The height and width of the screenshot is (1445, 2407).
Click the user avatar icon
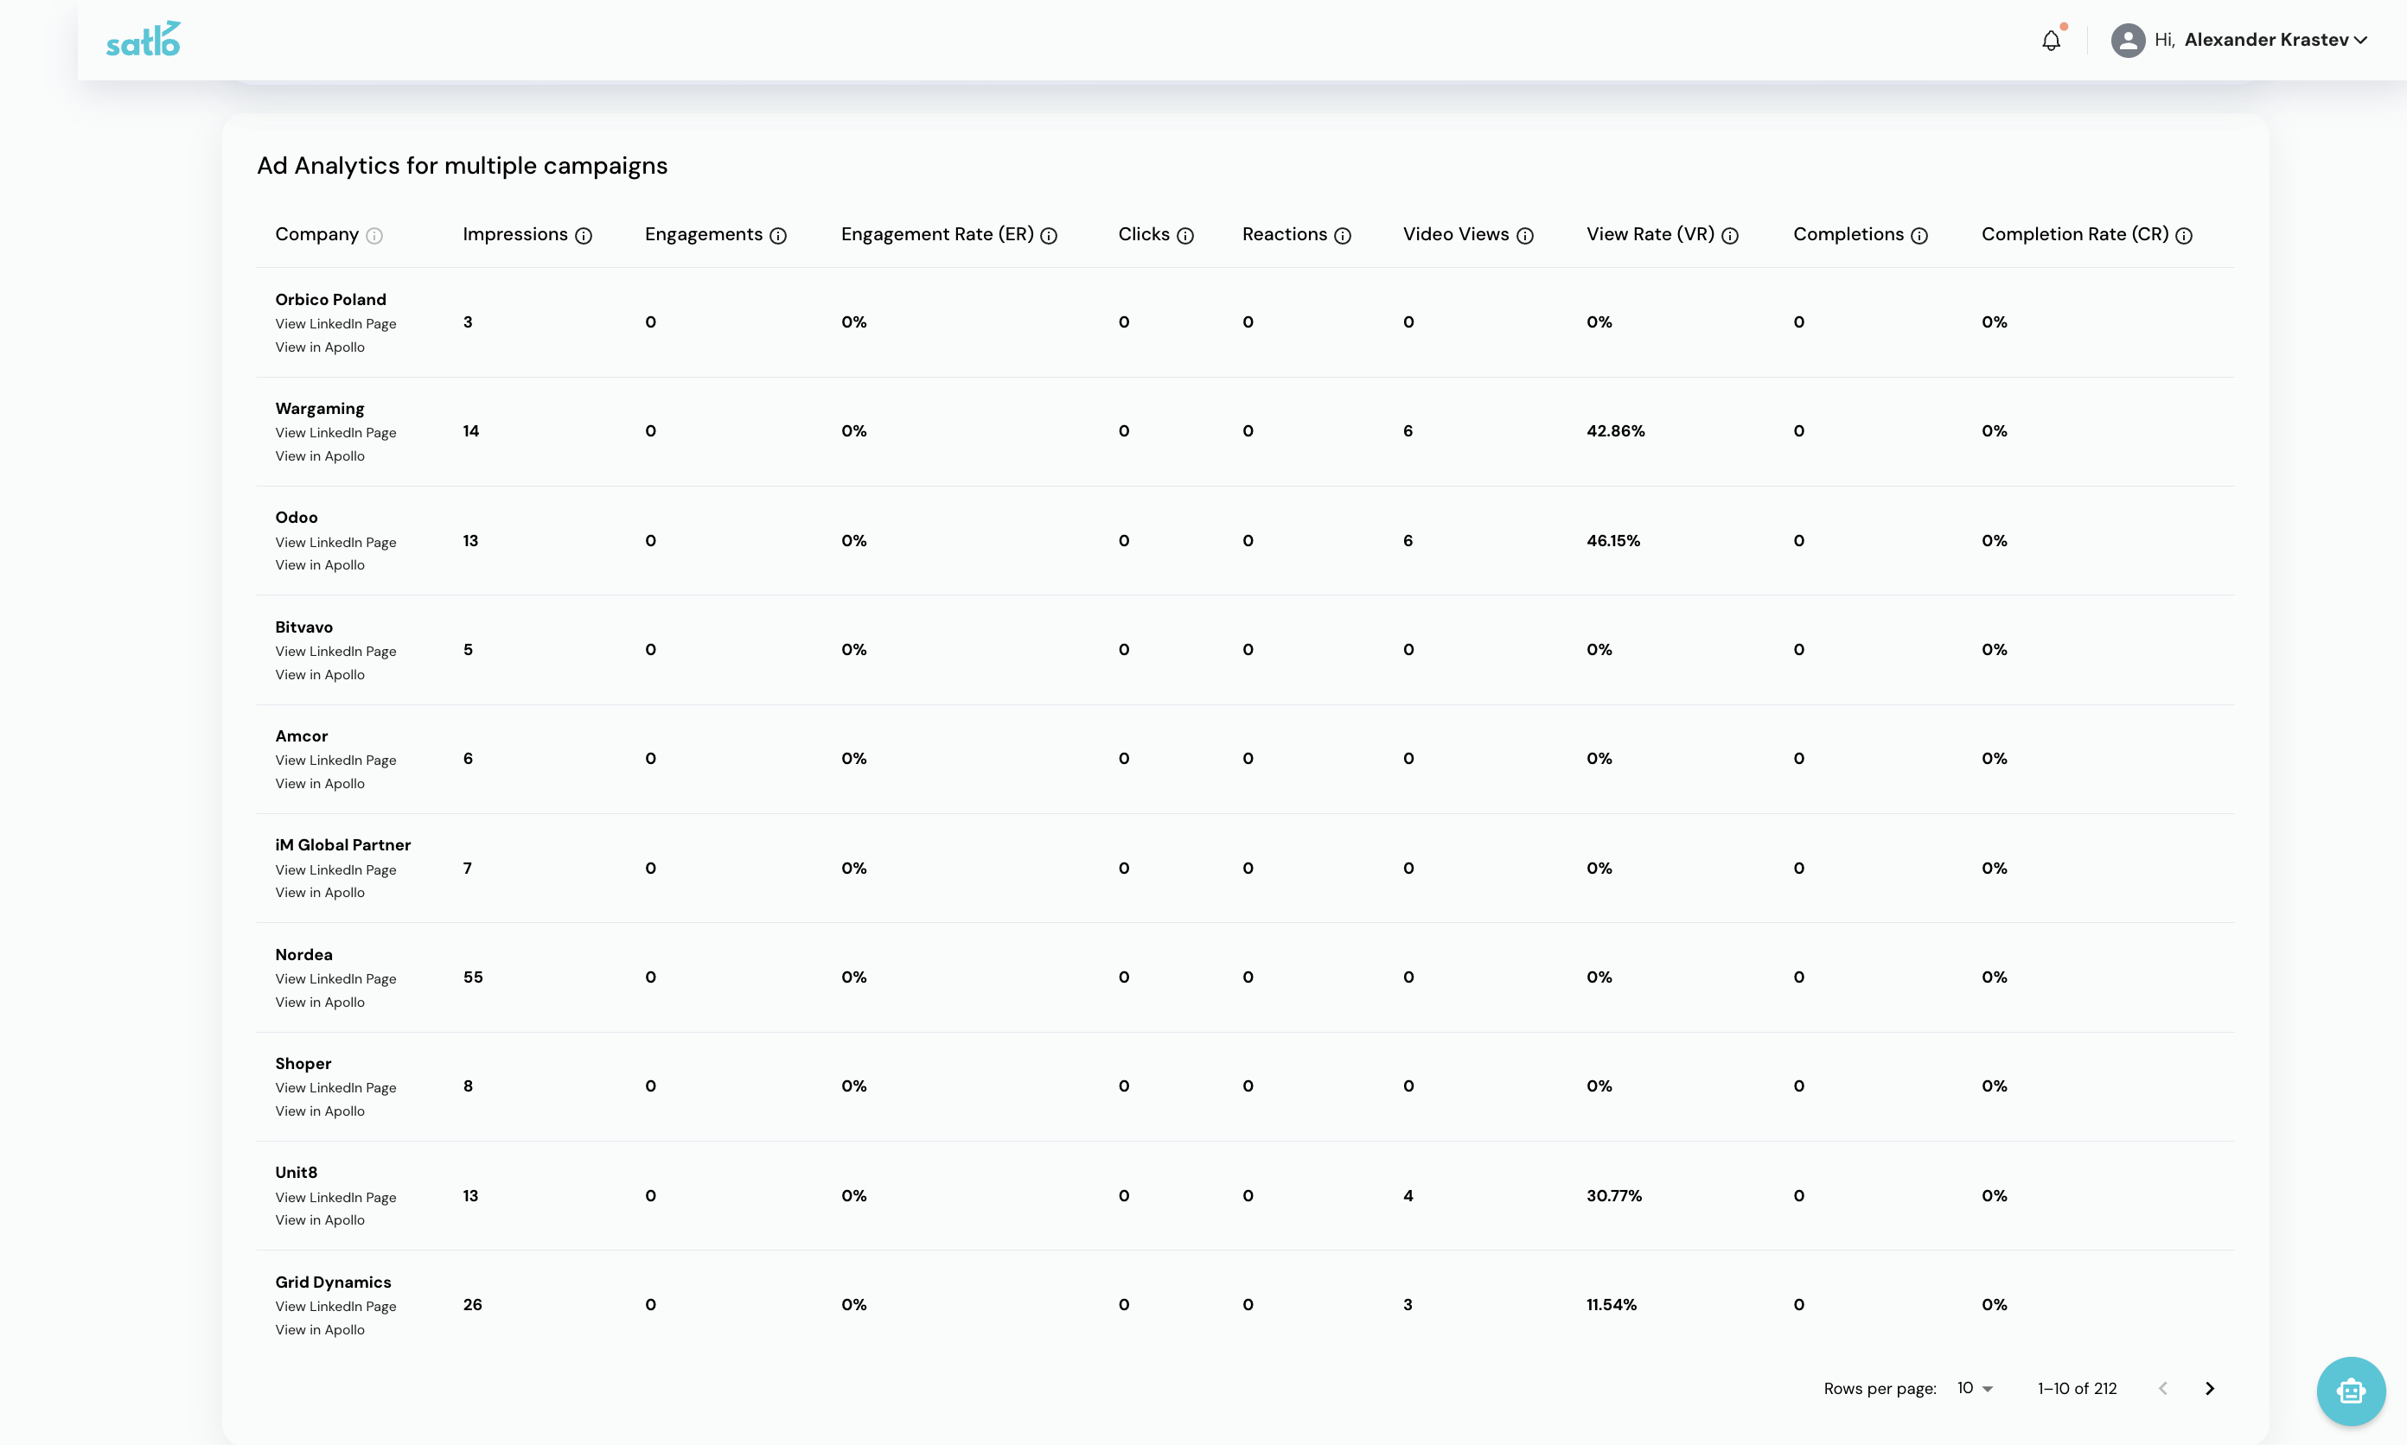[x=2128, y=40]
